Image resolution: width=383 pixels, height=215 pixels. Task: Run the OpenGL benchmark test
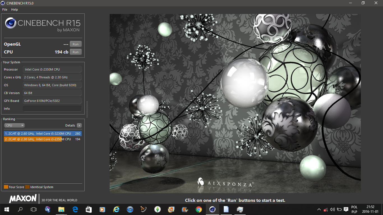76,44
